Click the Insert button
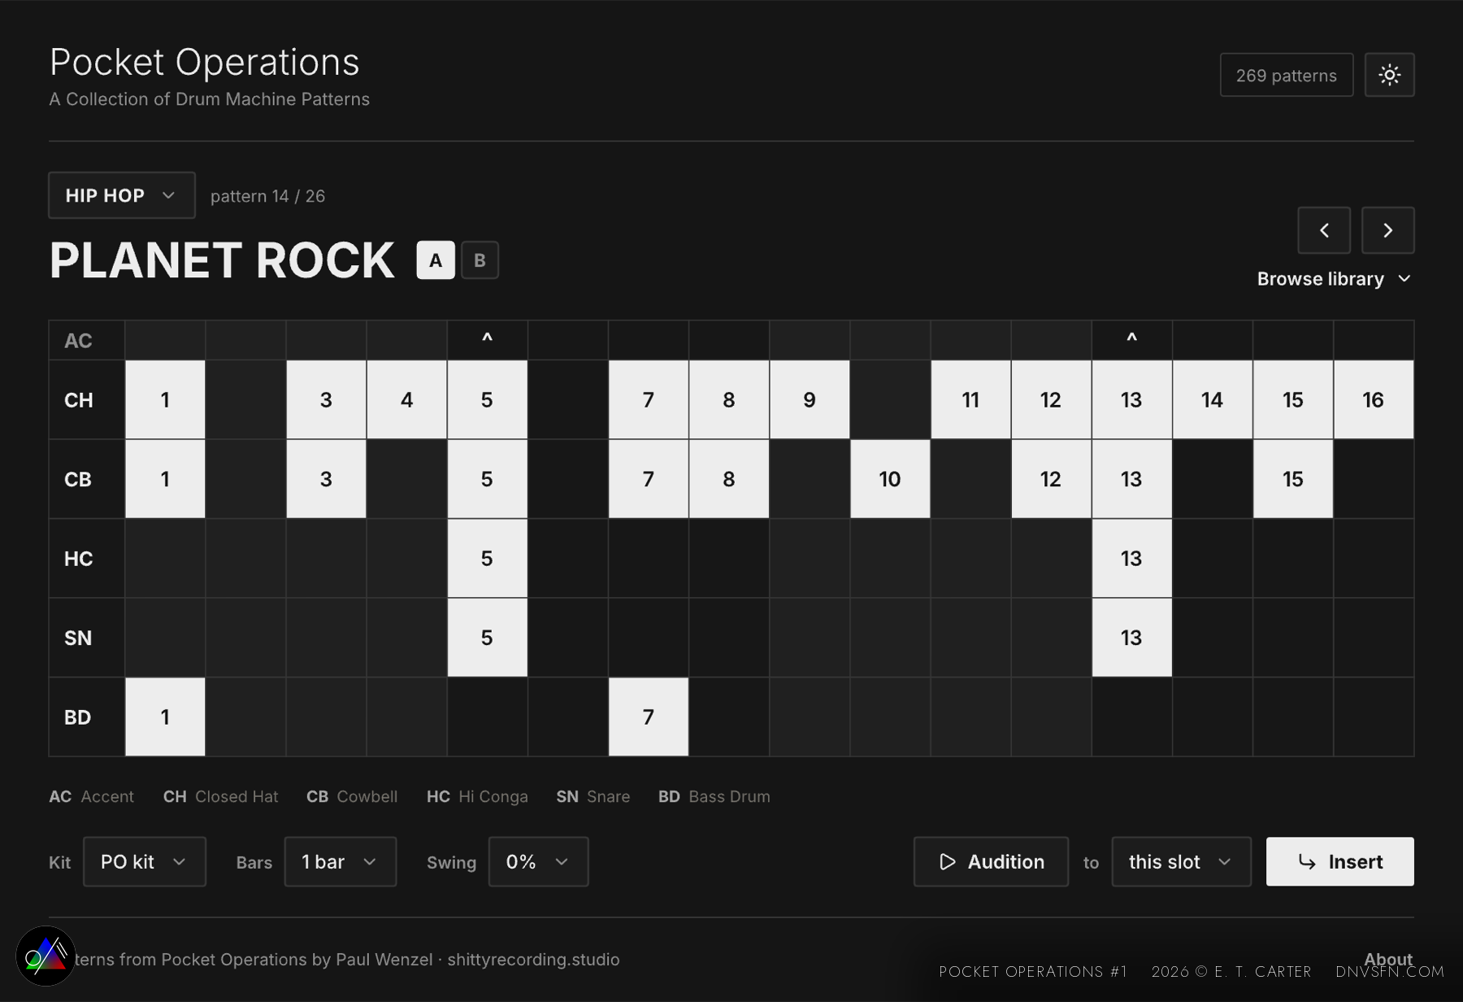The height and width of the screenshot is (1002, 1463). (1339, 861)
